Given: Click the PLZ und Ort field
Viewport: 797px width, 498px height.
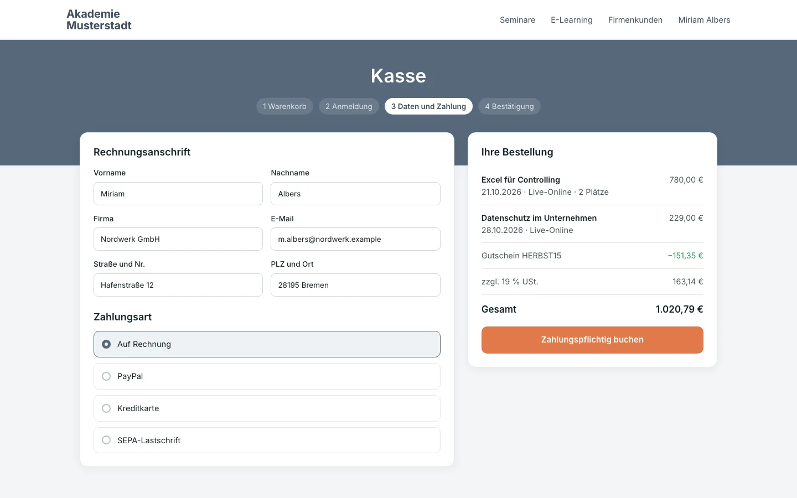Looking at the screenshot, I should (355, 285).
